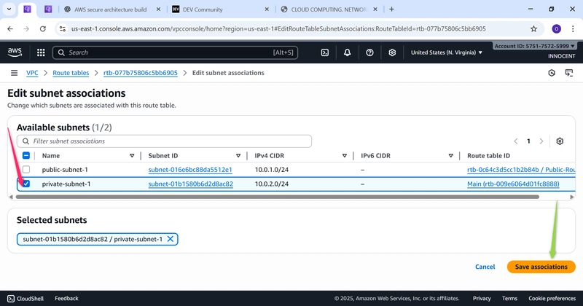Open Feedback in the footer
This screenshot has width=583, height=306.
tap(66, 299)
